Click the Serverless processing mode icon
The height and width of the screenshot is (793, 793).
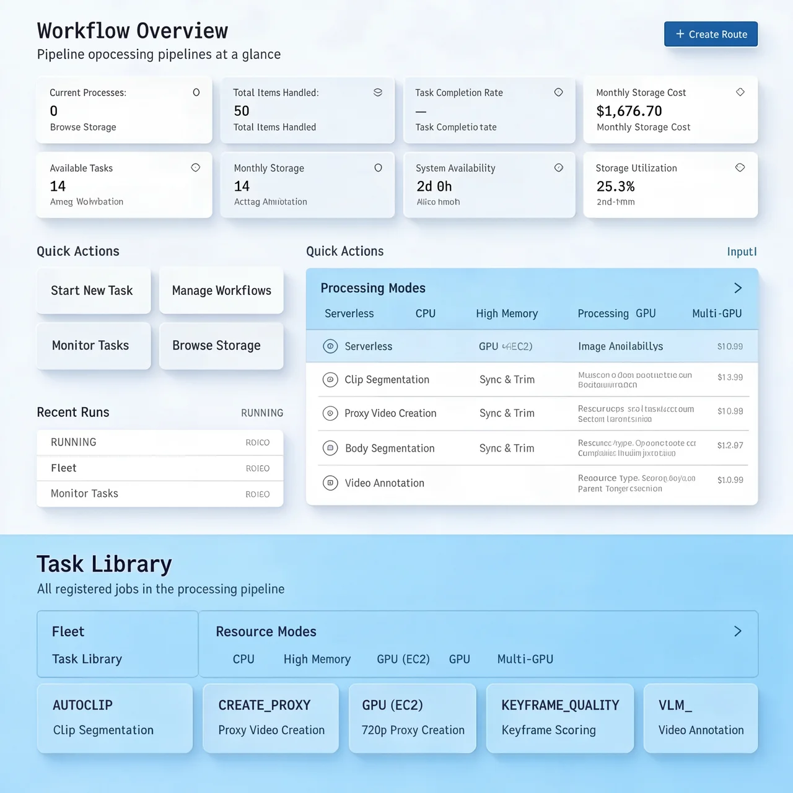tap(330, 346)
